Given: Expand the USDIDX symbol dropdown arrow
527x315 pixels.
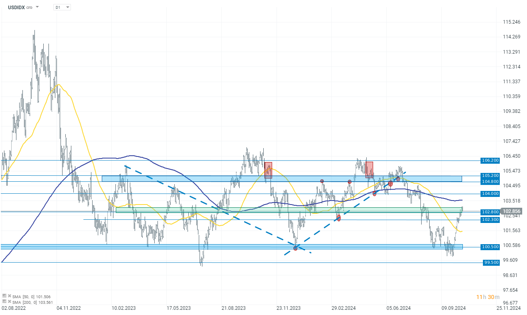Looking at the screenshot, I should (x=37, y=7).
